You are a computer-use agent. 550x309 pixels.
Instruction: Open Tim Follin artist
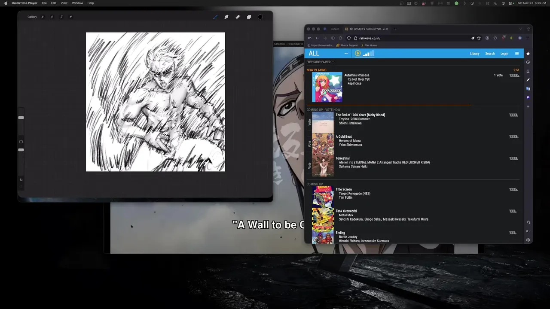[x=345, y=197]
